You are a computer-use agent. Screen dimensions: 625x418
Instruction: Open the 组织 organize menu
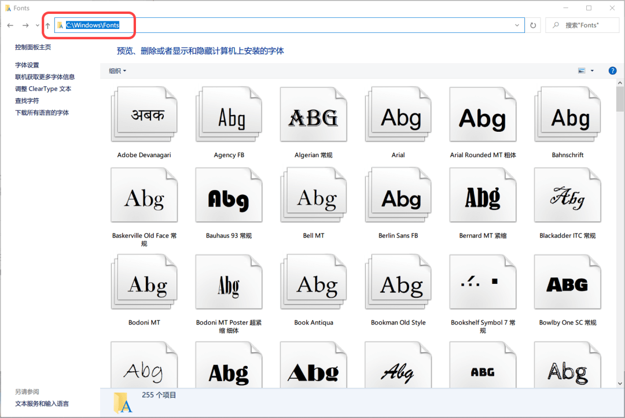[117, 71]
